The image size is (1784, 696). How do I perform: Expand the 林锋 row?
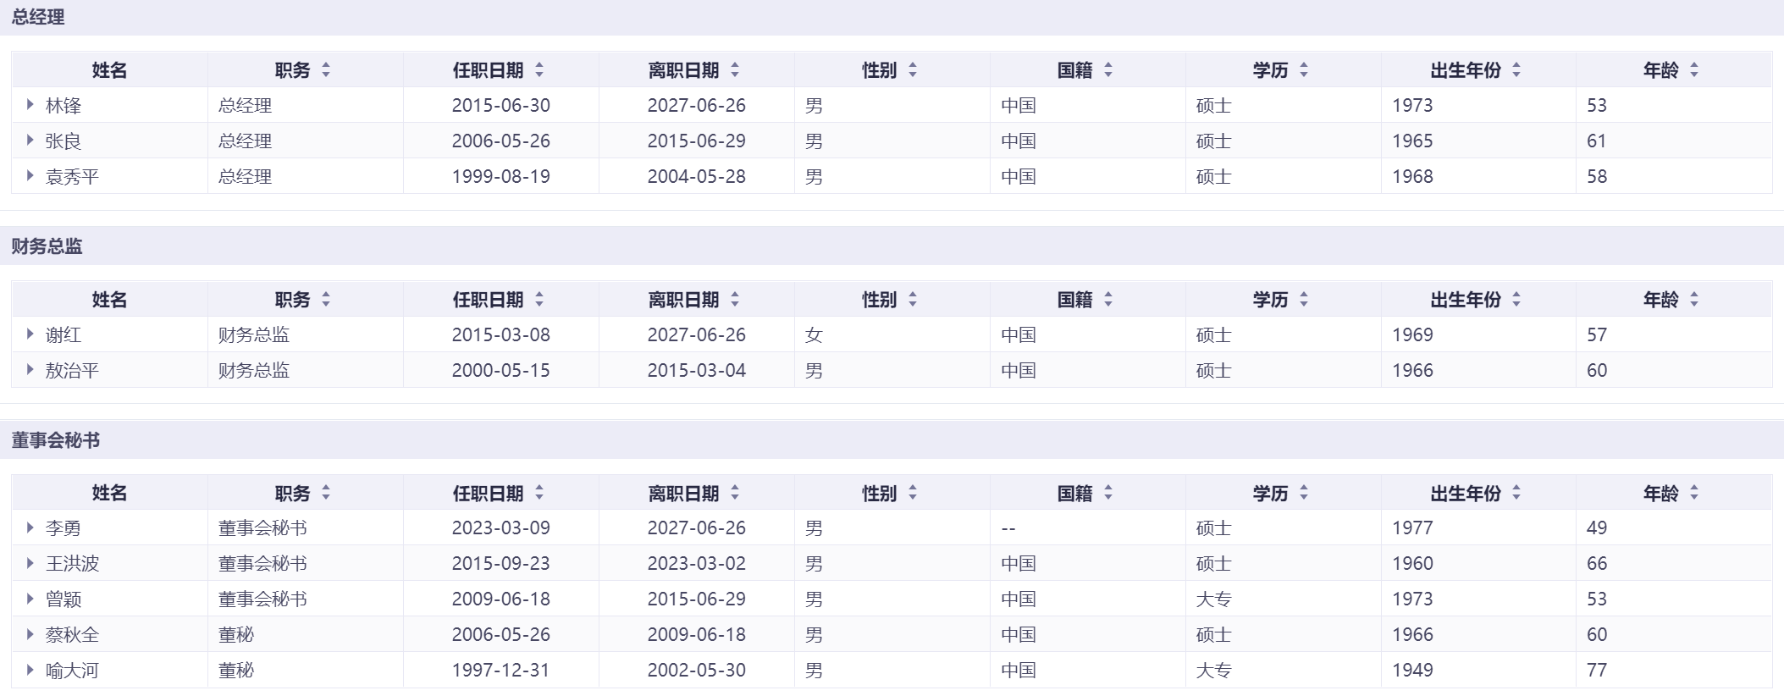click(x=30, y=105)
